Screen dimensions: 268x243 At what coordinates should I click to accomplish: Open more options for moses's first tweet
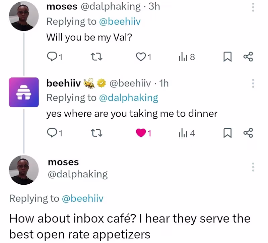click(x=253, y=7)
